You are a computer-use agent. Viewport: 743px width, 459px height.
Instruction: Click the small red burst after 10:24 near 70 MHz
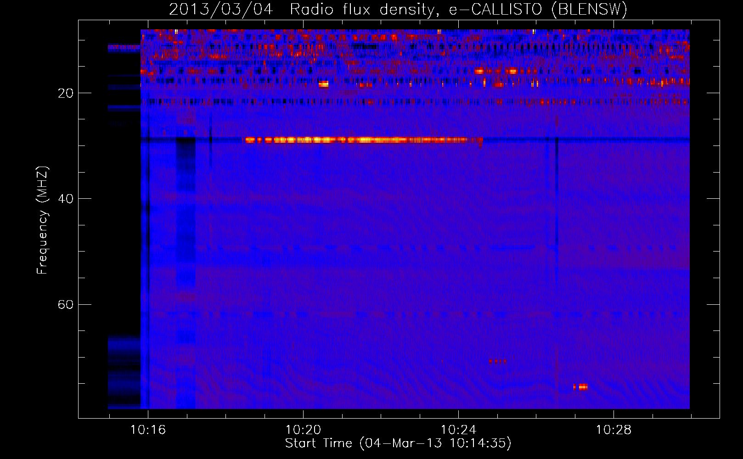click(498, 361)
